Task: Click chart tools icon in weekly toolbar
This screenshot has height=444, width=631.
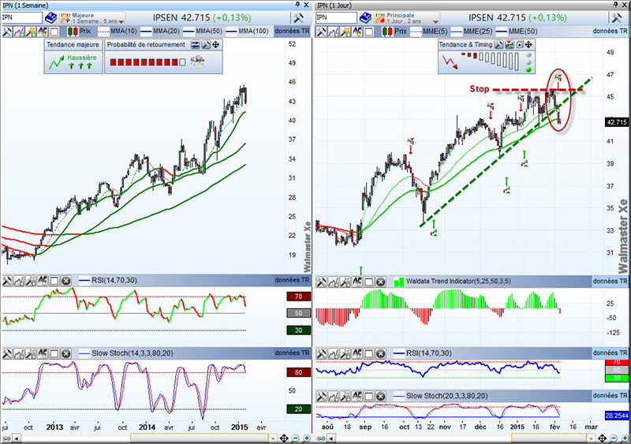Action: [7, 32]
